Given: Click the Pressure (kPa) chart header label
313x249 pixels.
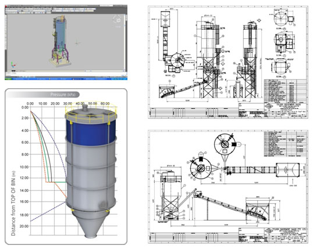Looking at the screenshot, I should (63, 95).
